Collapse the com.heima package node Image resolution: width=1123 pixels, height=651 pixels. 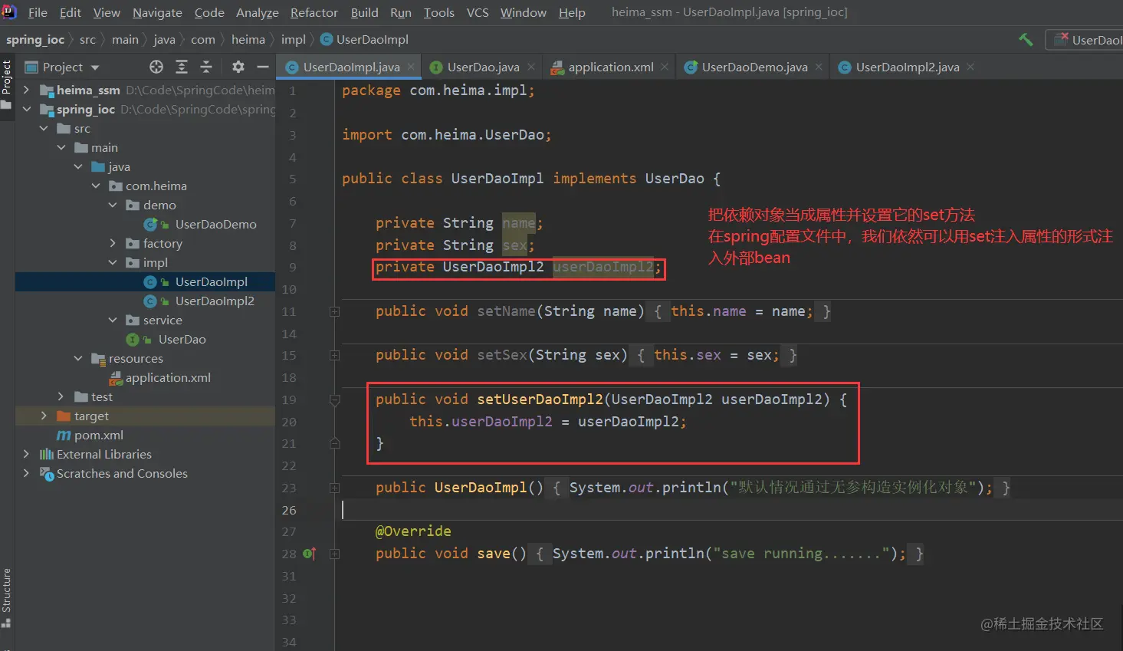(96, 186)
